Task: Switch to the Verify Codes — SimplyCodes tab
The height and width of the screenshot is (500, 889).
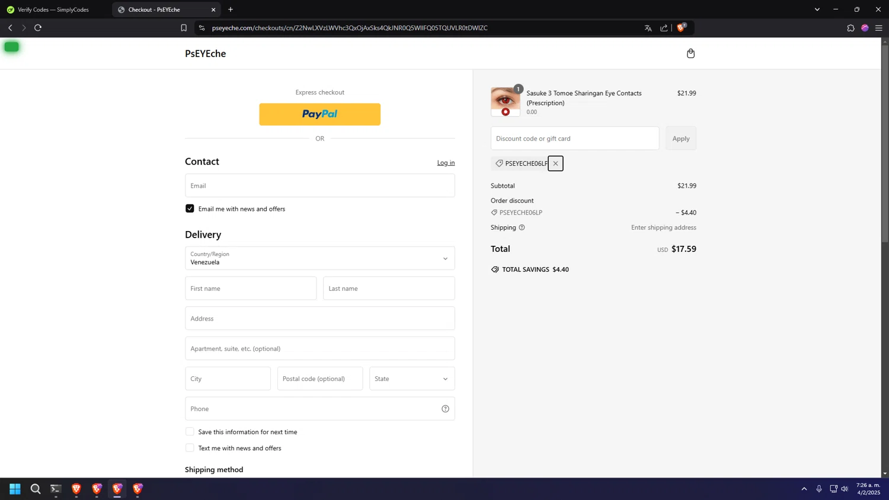Action: [55, 9]
